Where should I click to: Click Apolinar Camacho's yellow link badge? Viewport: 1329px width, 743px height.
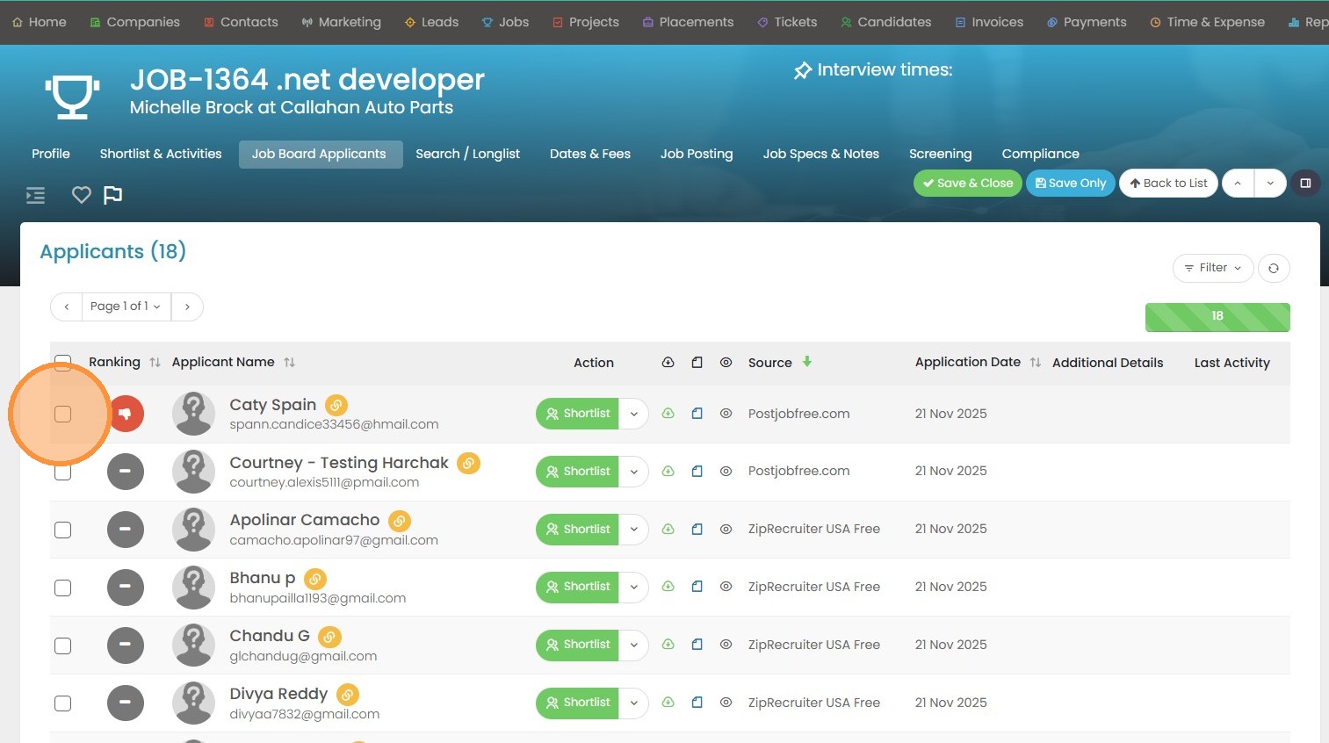pos(400,521)
